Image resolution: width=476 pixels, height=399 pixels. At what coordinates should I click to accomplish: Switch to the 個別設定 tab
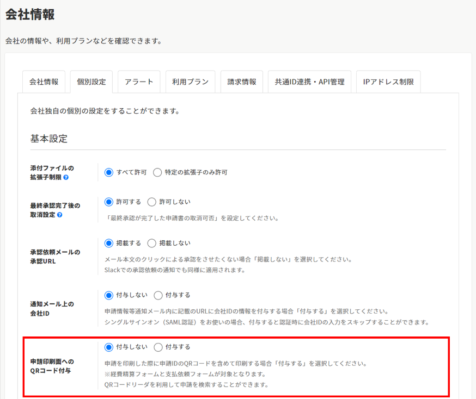tap(91, 82)
